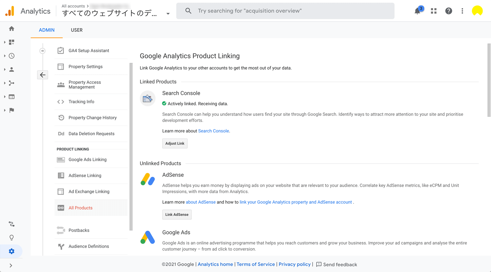Open Audience person icon in sidebar
491x272 pixels.
click(11, 70)
